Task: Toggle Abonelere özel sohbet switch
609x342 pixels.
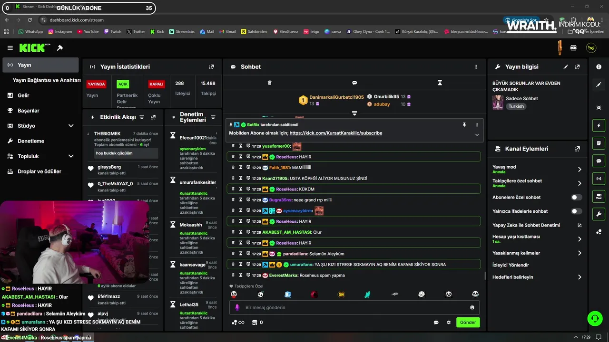Action: [576, 197]
